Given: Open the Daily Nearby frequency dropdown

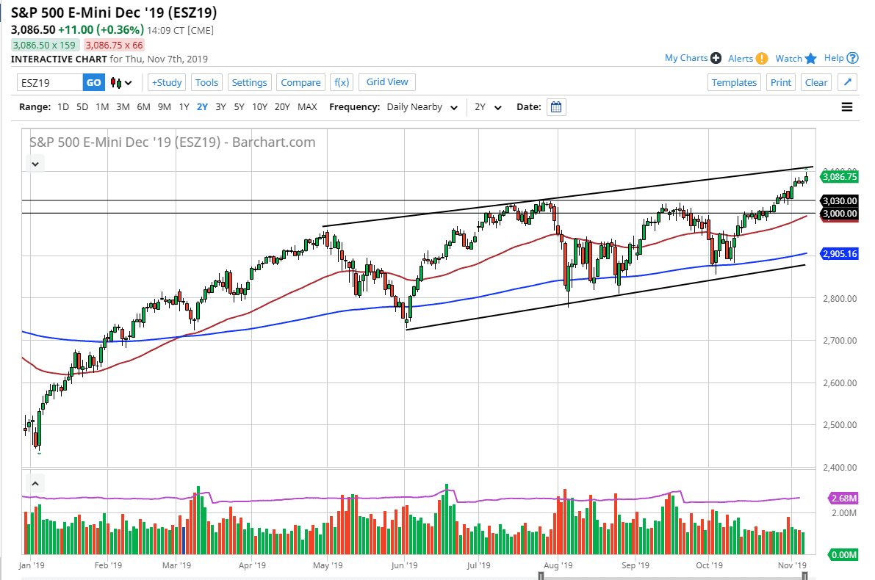Looking at the screenshot, I should pyautogui.click(x=420, y=106).
